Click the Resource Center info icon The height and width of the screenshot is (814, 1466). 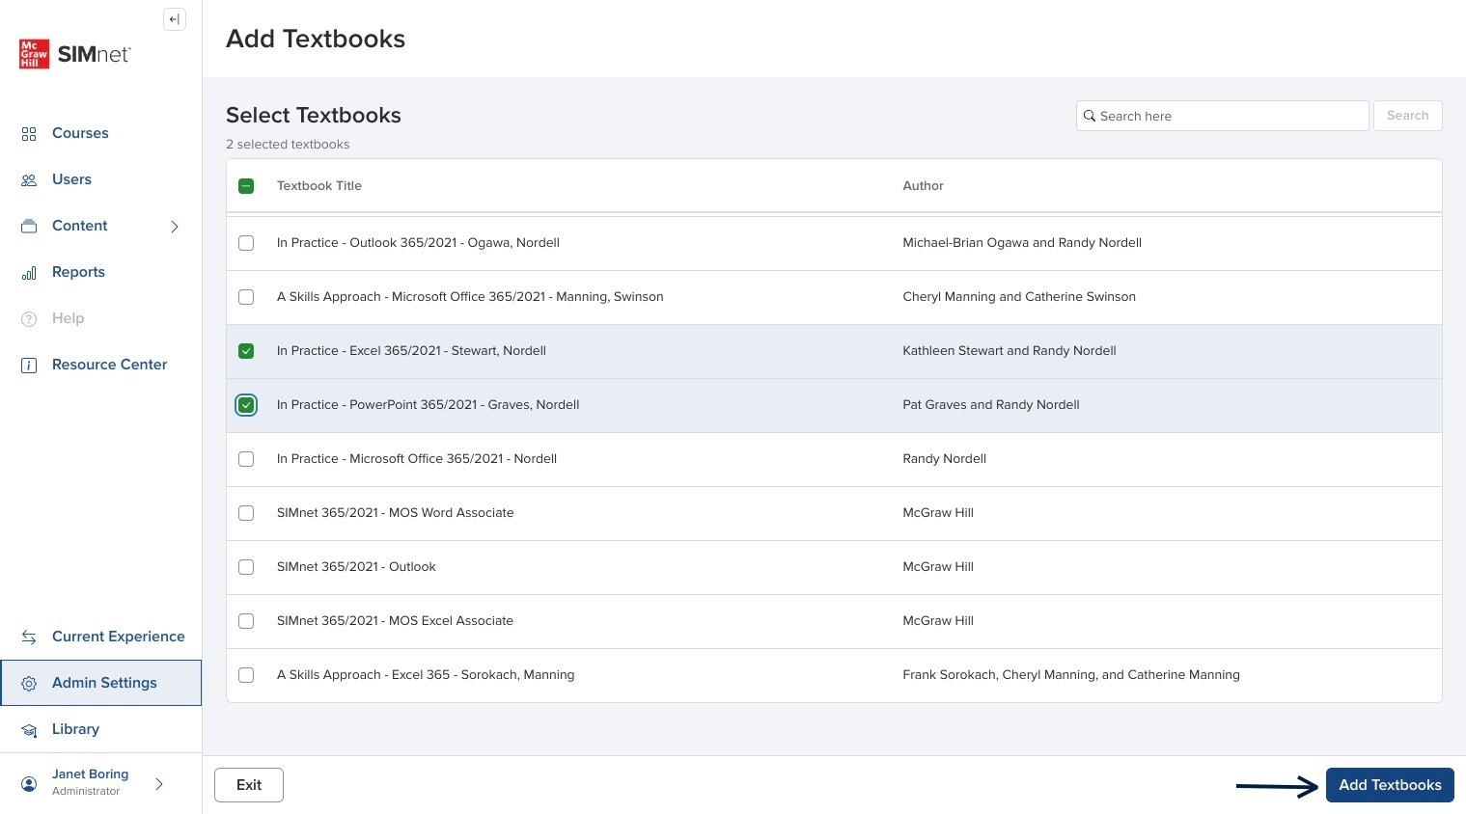[x=29, y=366]
